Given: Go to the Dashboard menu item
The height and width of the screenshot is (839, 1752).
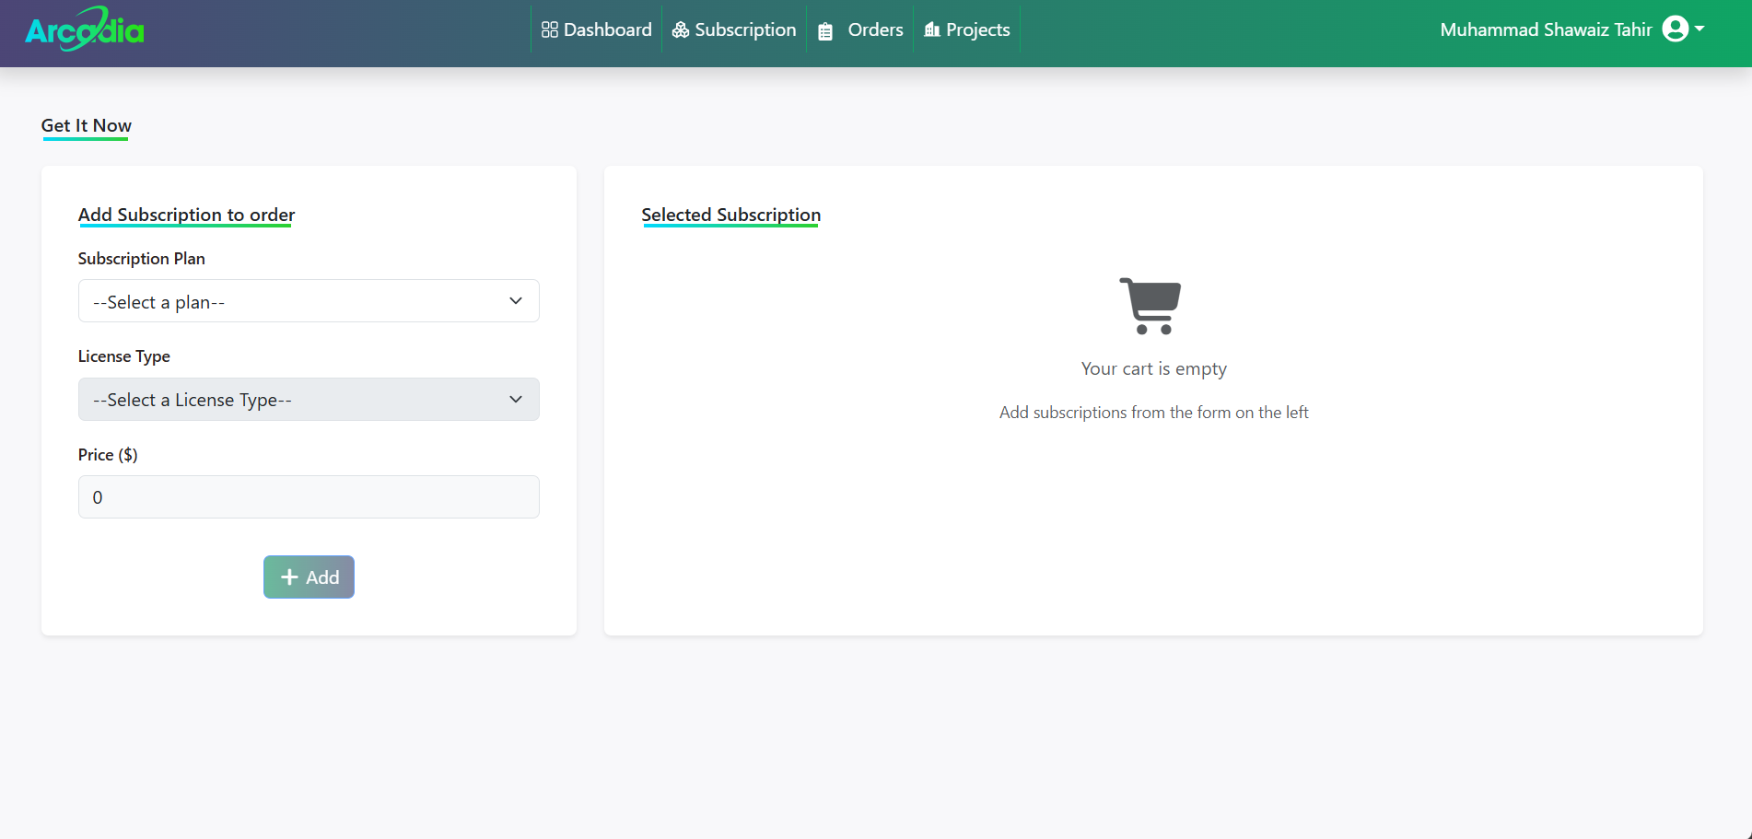Looking at the screenshot, I should click(x=607, y=30).
